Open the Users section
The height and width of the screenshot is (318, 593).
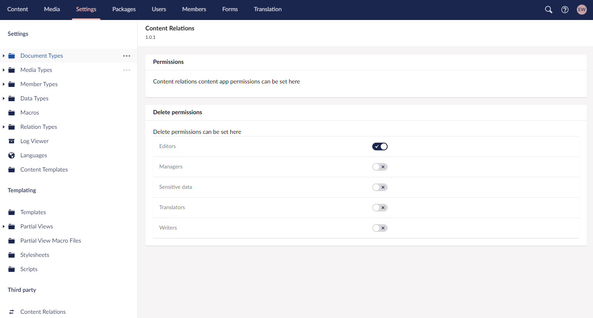pyautogui.click(x=159, y=9)
